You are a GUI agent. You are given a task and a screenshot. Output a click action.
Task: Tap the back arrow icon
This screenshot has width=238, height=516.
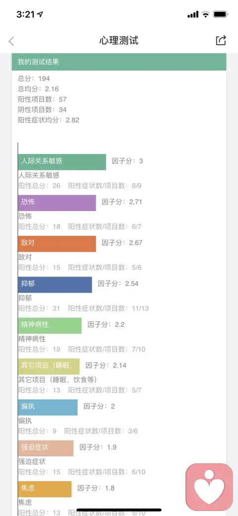coord(11,41)
